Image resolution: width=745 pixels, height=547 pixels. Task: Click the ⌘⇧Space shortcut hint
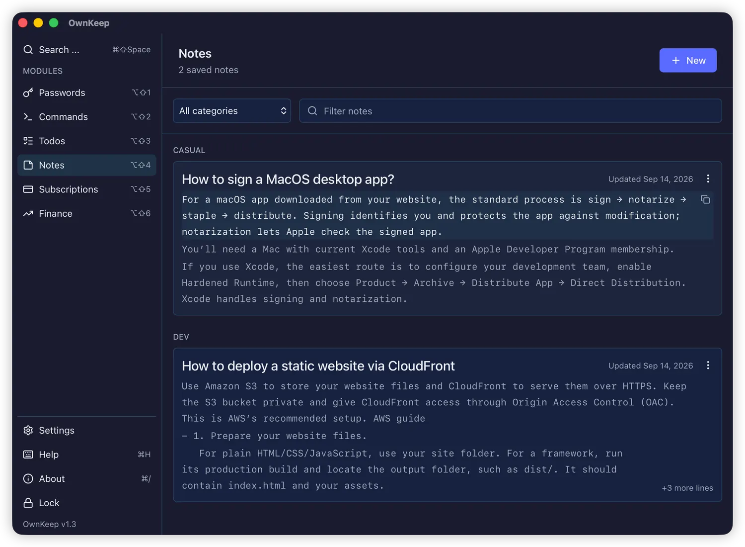pos(131,50)
